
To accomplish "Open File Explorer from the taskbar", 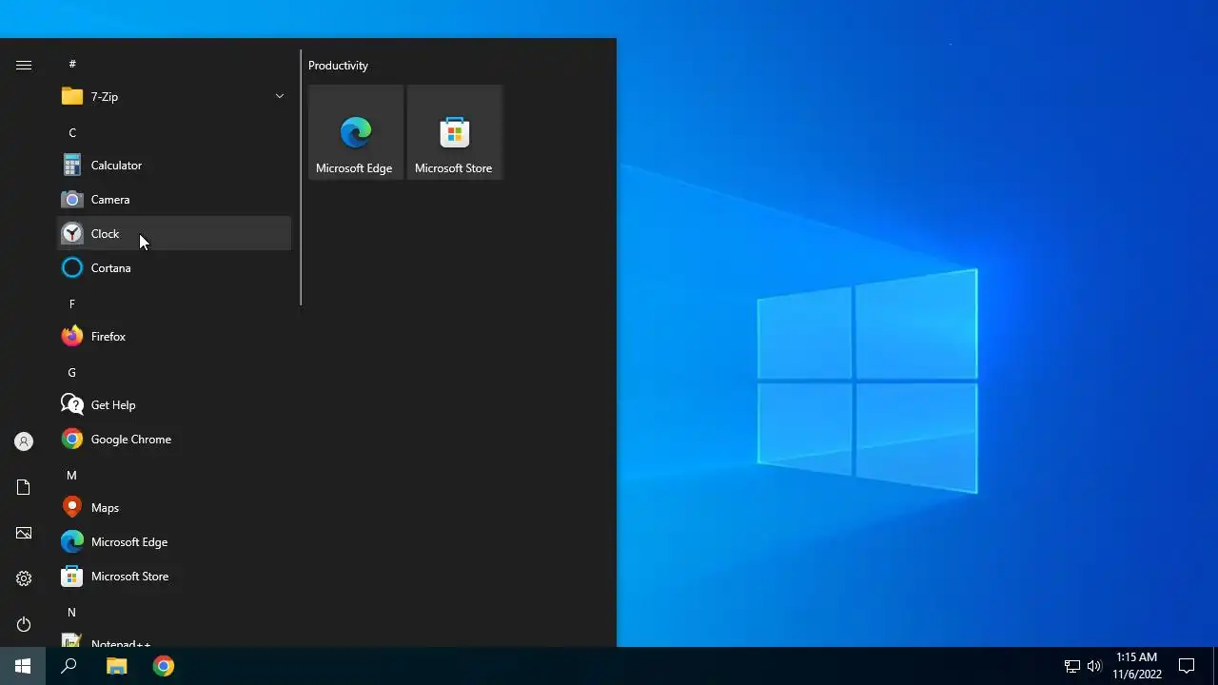I will point(116,666).
